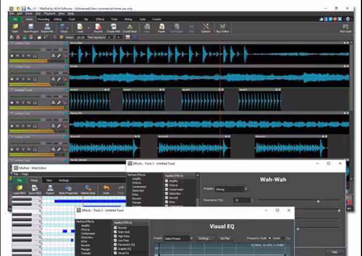Click wrench icon on first track
362x256 pixels.
click(x=59, y=55)
